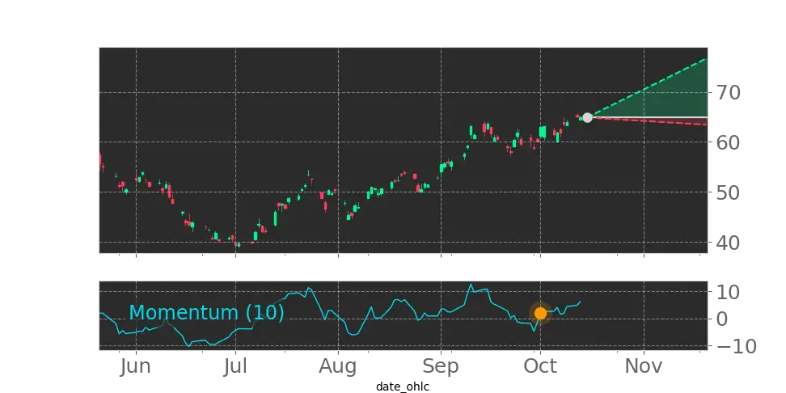Click the price axis value 40

tap(727, 243)
